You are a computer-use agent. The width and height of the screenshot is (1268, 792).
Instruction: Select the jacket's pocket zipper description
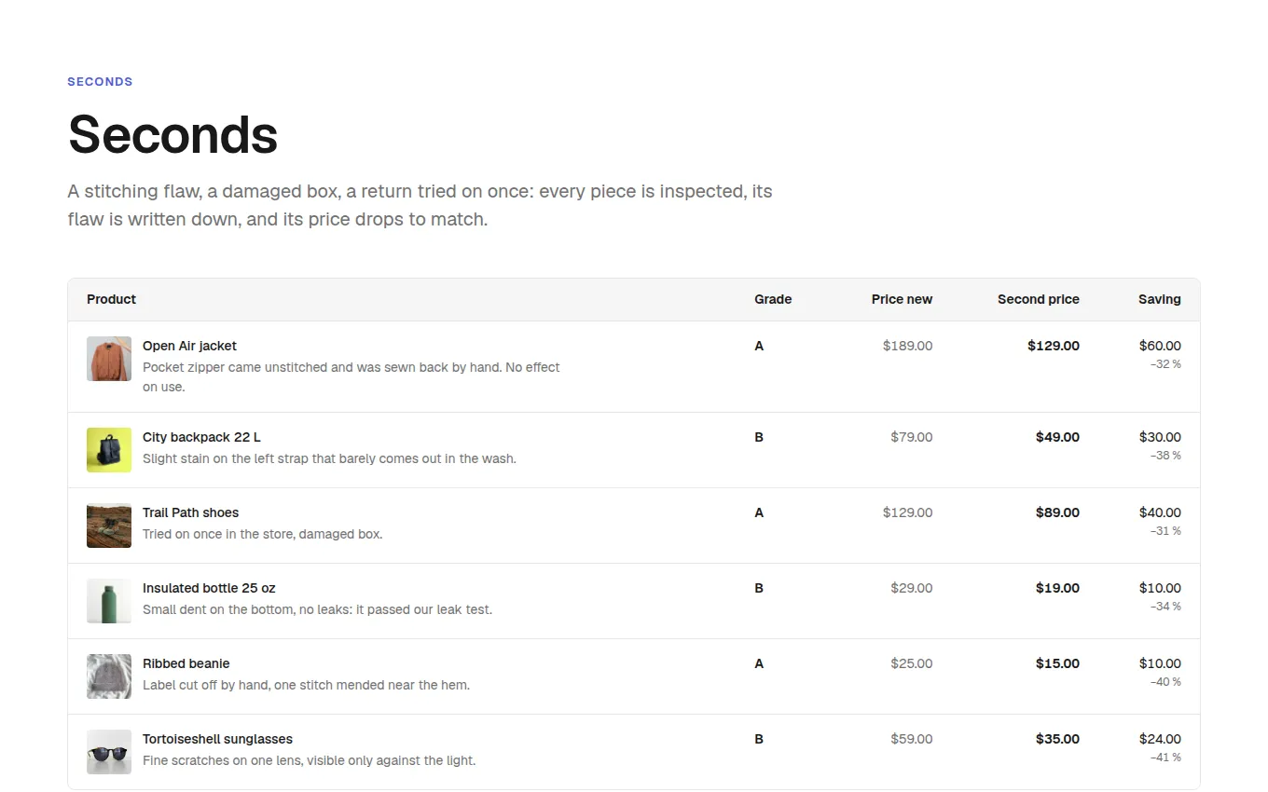[351, 377]
